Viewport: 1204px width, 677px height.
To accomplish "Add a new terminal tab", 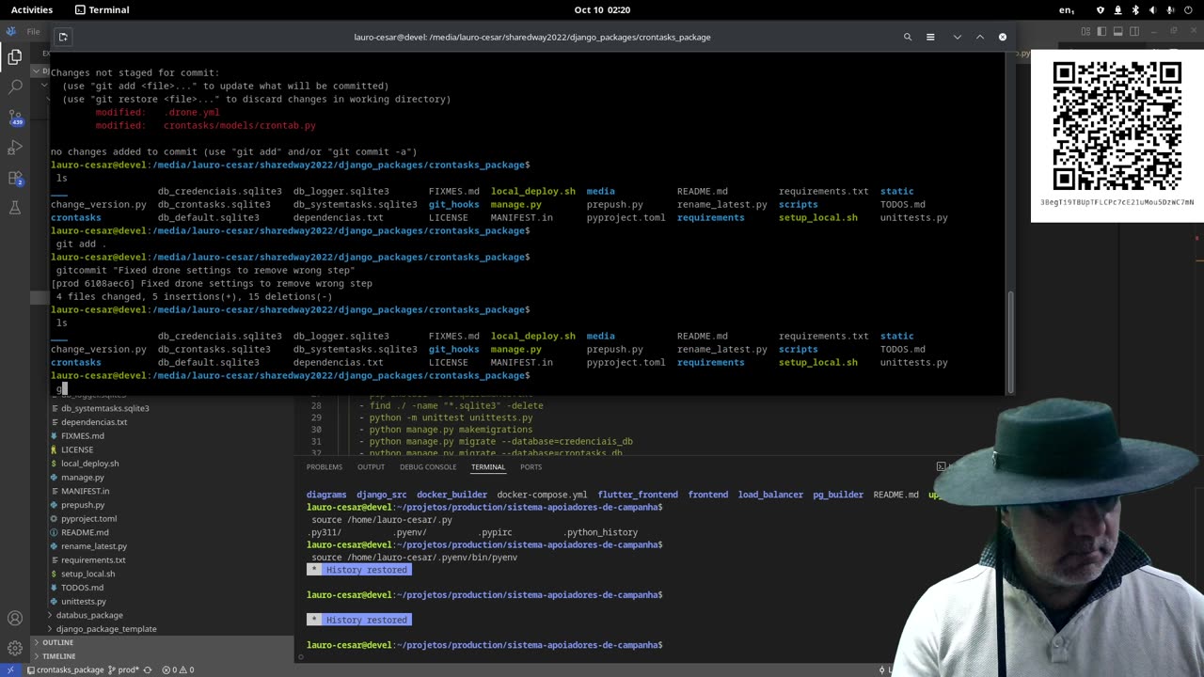I will coord(63,37).
